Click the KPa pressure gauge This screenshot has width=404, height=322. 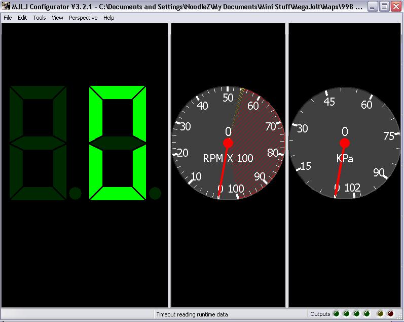tap(345, 143)
